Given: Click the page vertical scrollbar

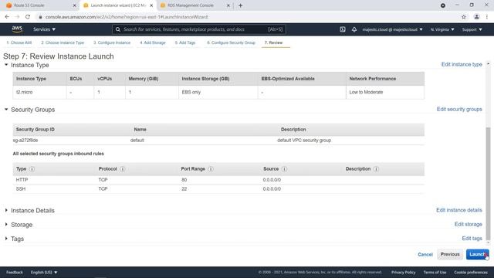Looking at the screenshot, I should click(488, 183).
